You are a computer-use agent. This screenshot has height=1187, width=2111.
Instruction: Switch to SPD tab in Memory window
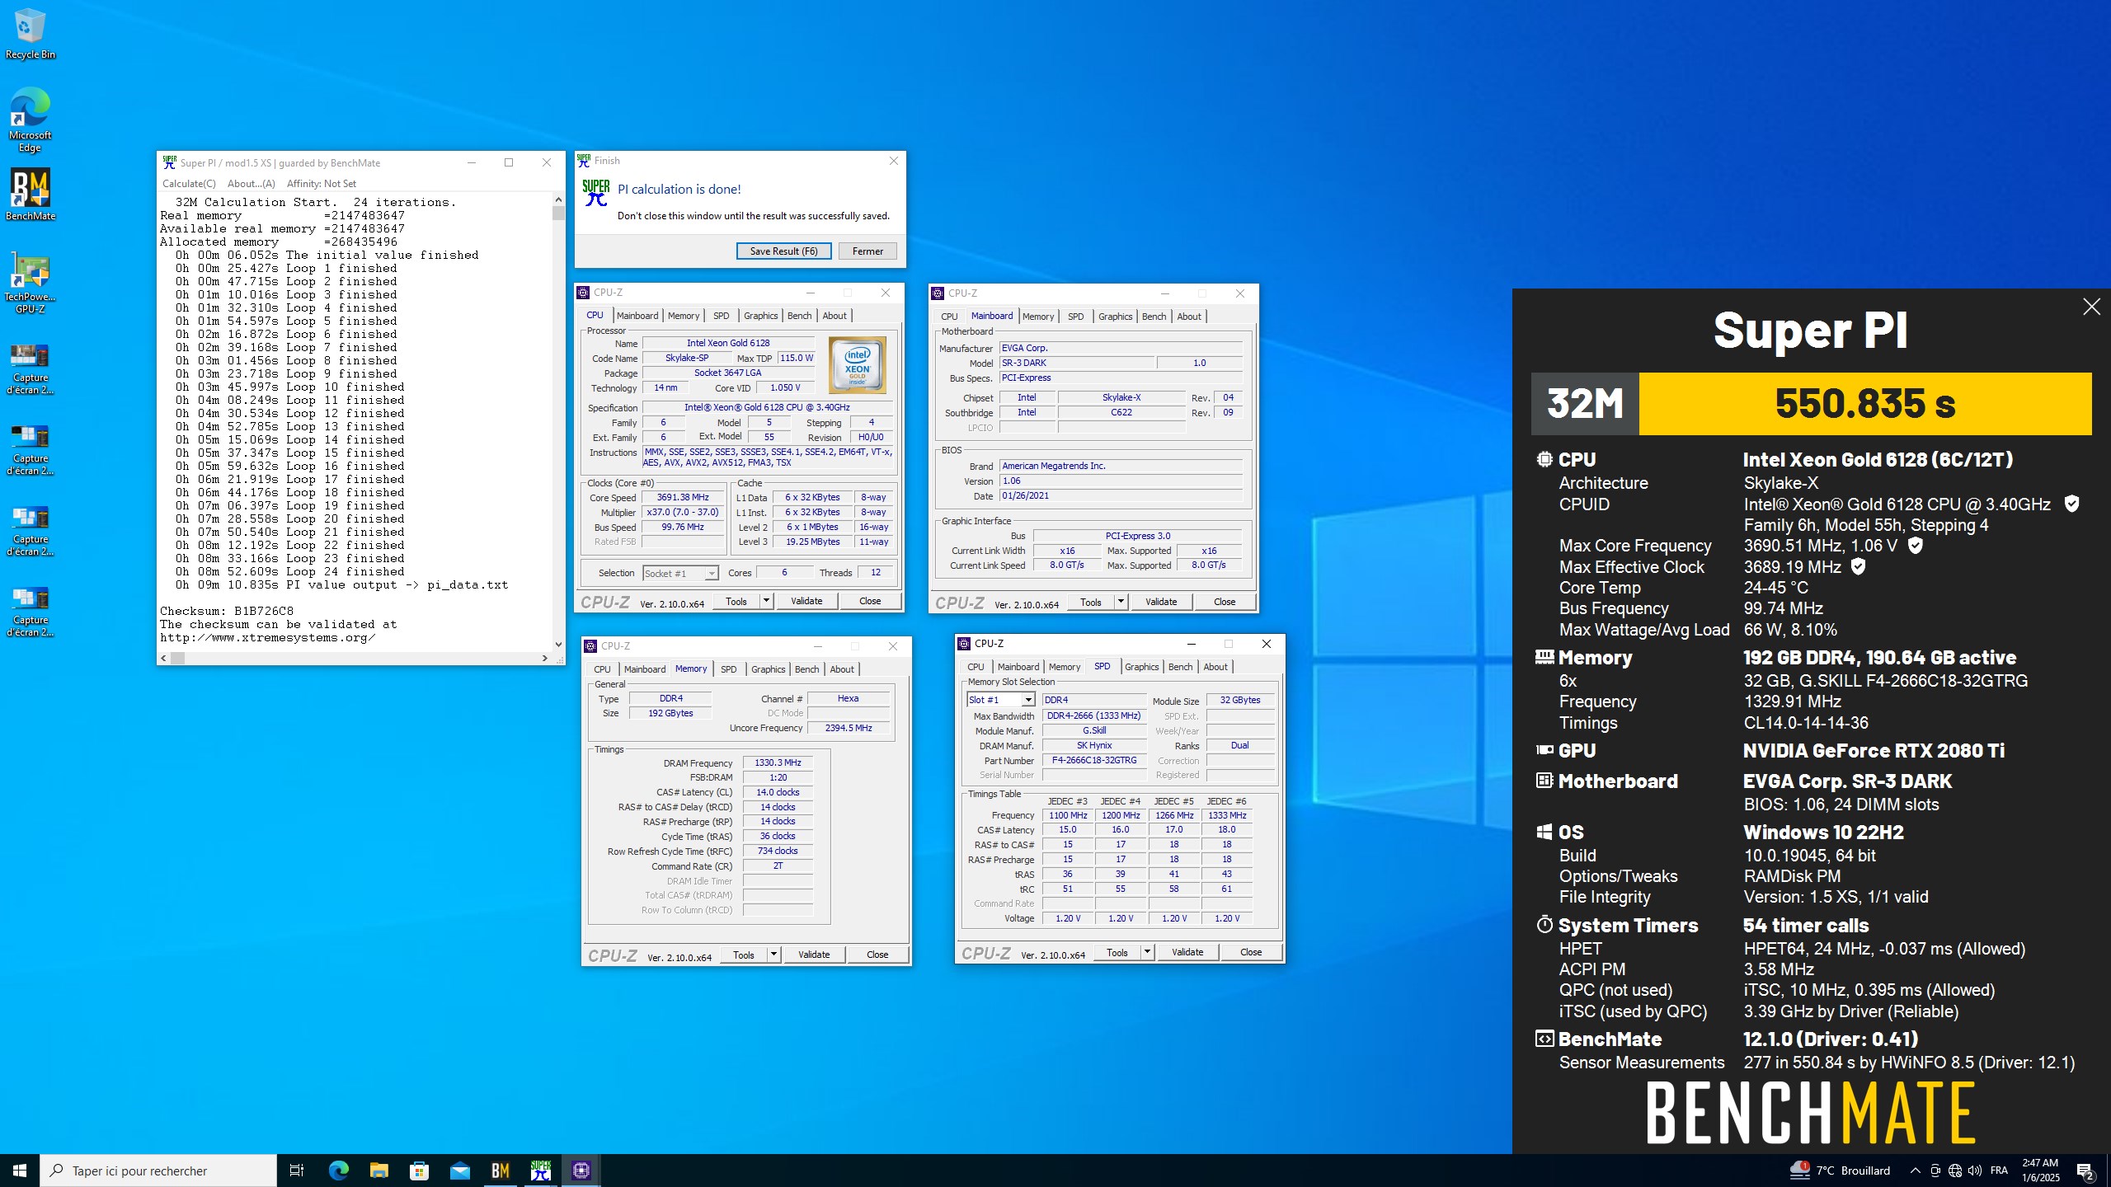[728, 669]
